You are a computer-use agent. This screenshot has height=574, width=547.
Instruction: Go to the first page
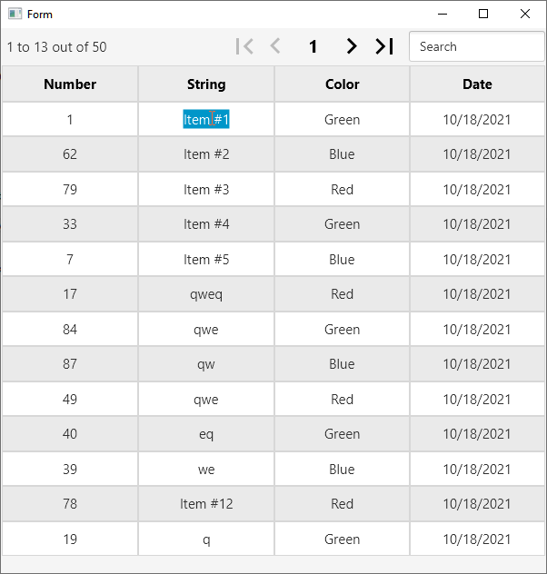tap(244, 46)
